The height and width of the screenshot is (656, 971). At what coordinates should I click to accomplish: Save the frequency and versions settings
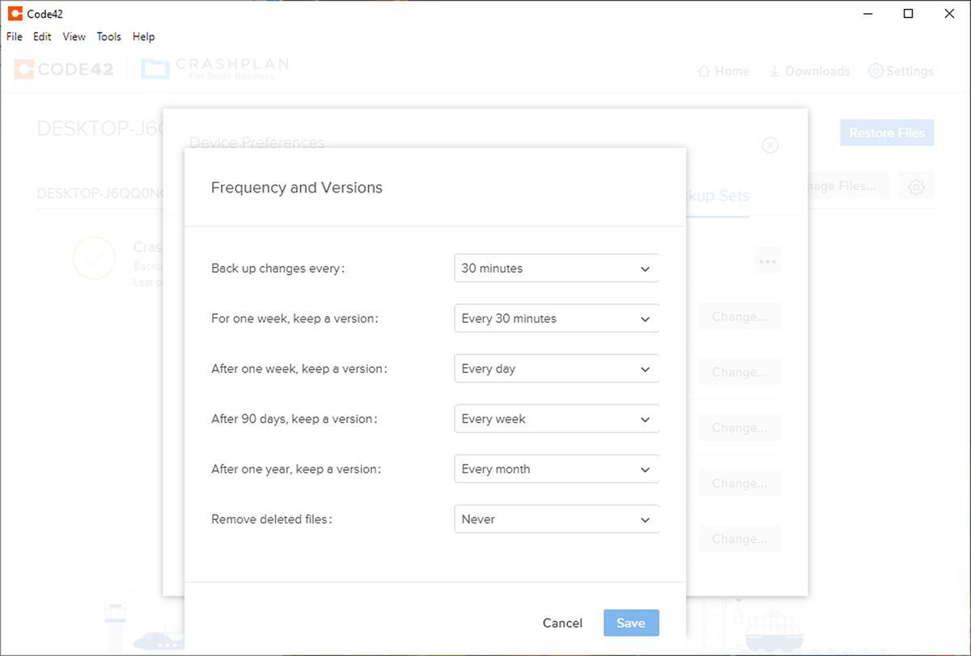coord(631,623)
